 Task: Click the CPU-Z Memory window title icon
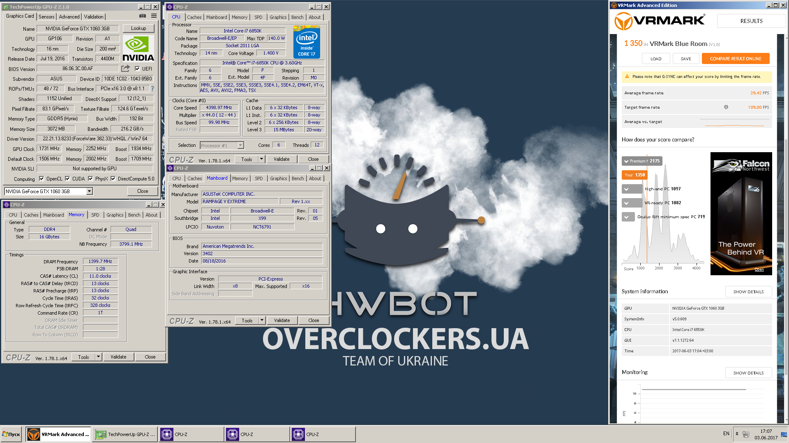click(7, 204)
